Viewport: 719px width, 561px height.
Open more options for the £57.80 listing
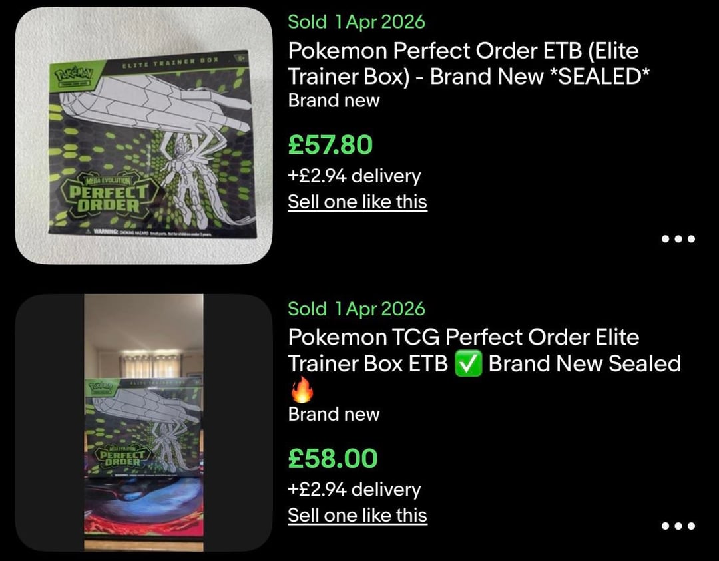(678, 238)
